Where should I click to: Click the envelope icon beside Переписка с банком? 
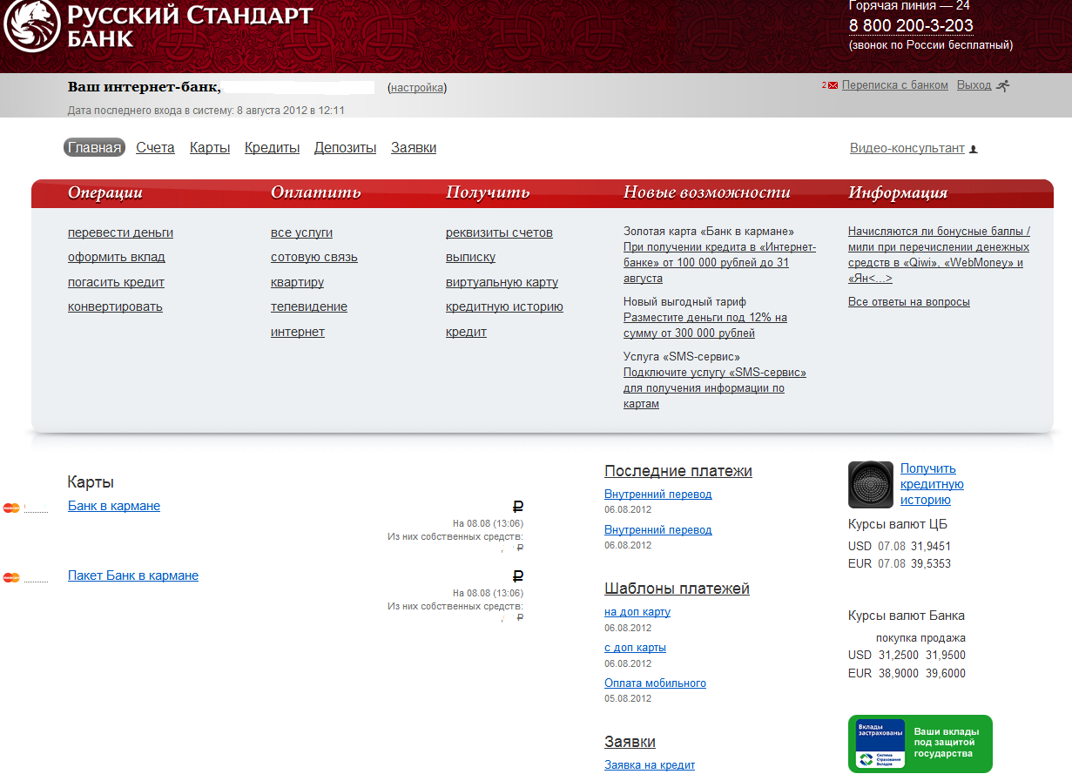833,85
